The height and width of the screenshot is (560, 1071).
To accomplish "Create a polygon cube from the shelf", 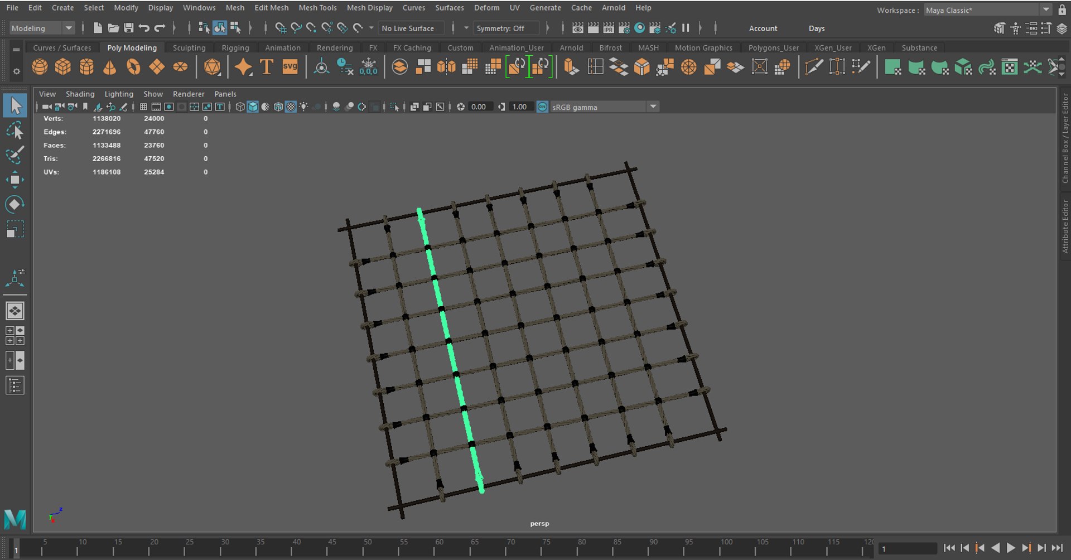I will [x=63, y=67].
